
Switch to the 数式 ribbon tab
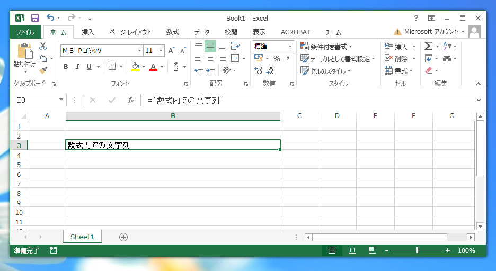coord(173,32)
